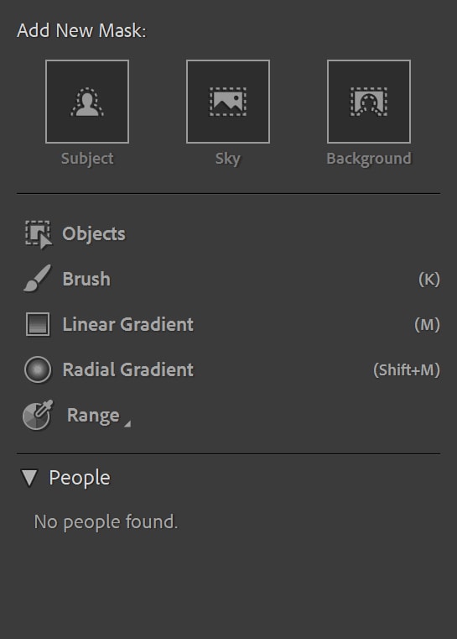The width and height of the screenshot is (457, 639).
Task: Select the Radial Gradient text label
Action: click(127, 369)
